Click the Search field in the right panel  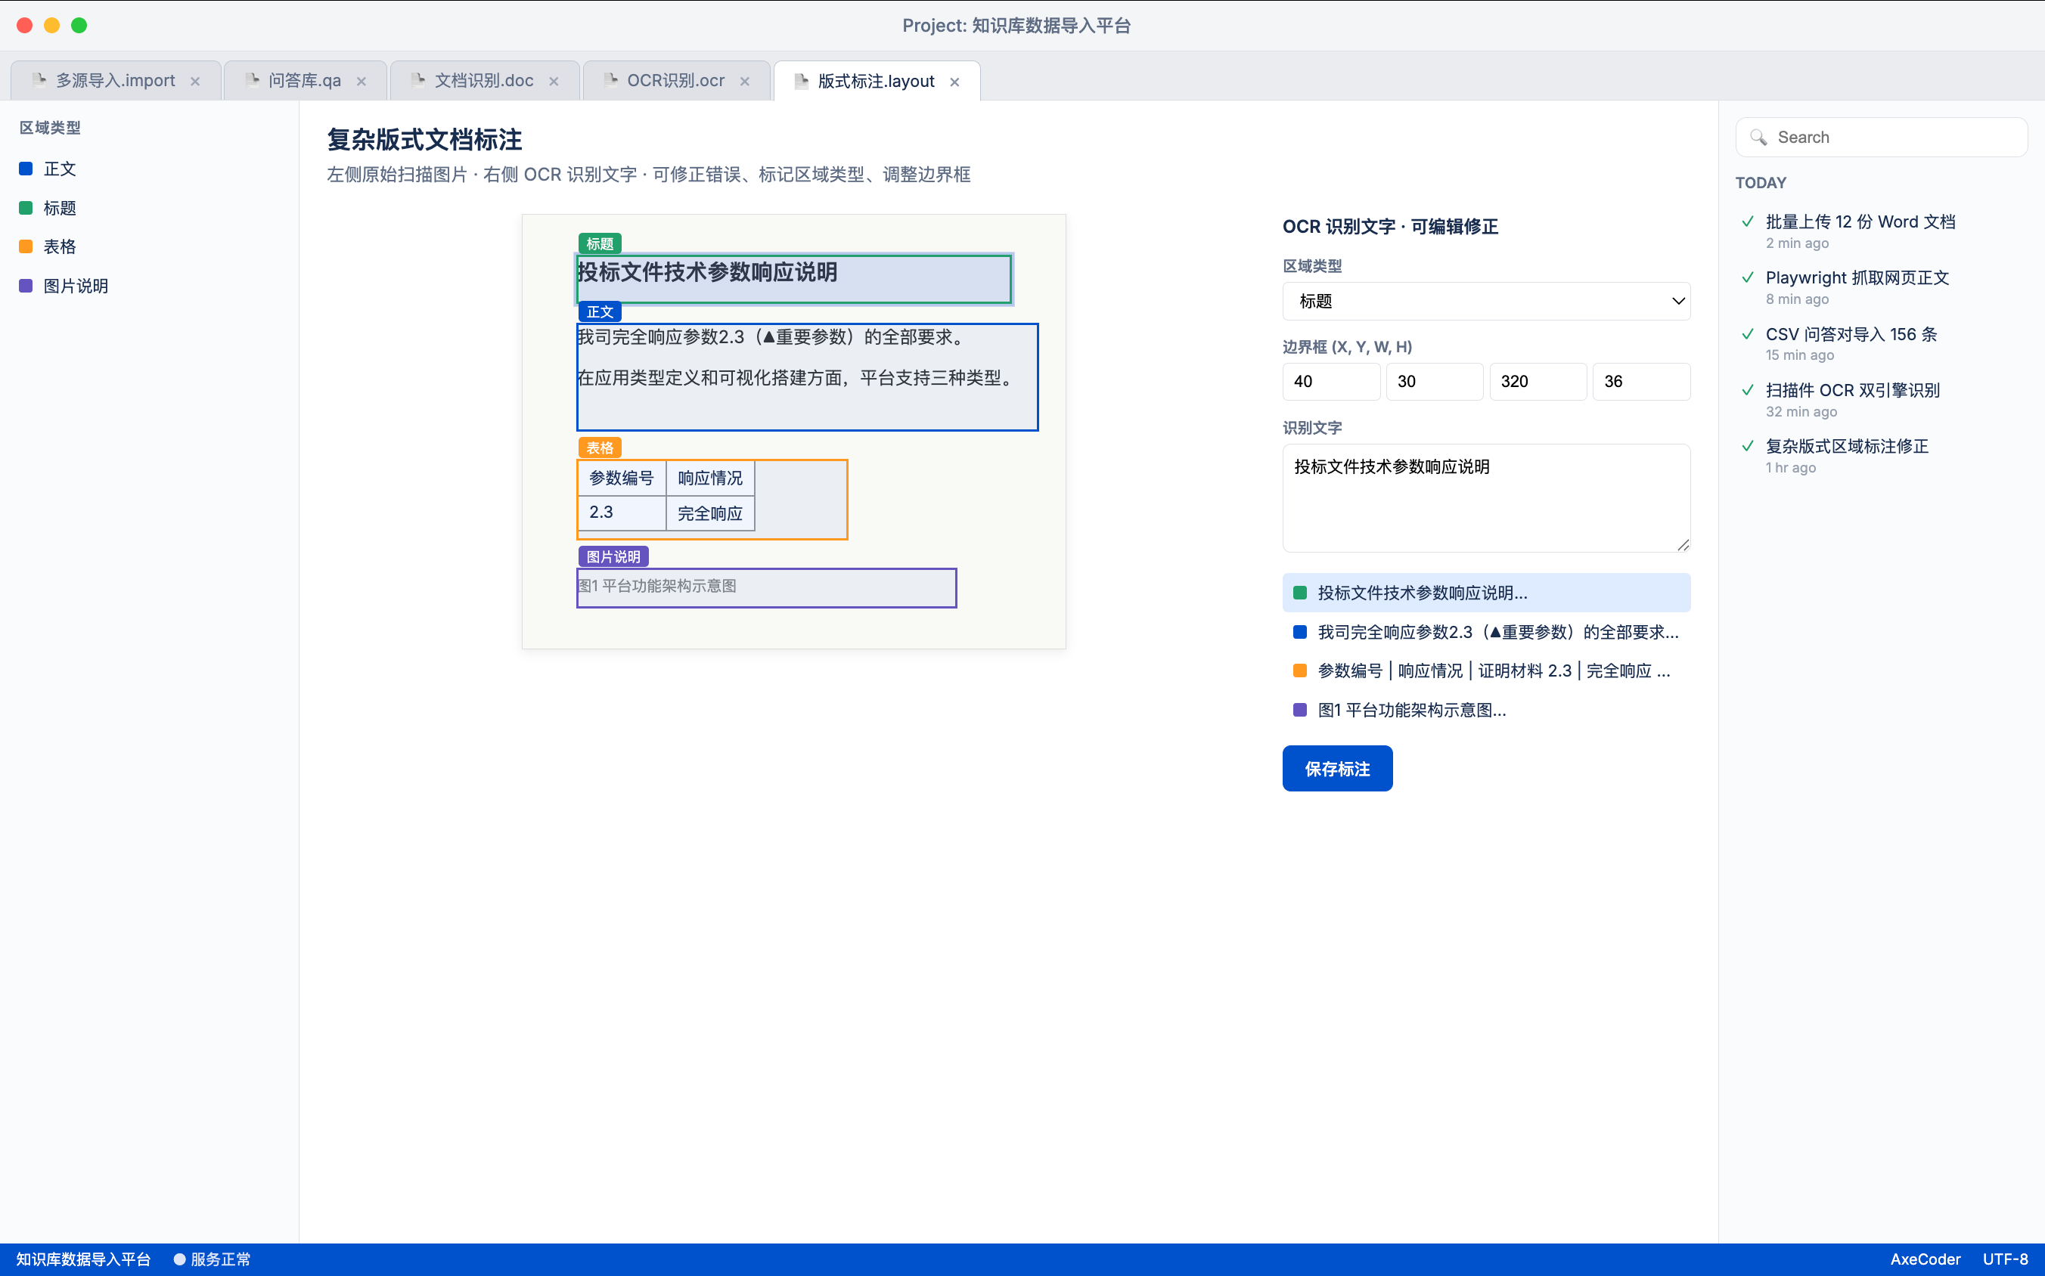pyautogui.click(x=1881, y=137)
